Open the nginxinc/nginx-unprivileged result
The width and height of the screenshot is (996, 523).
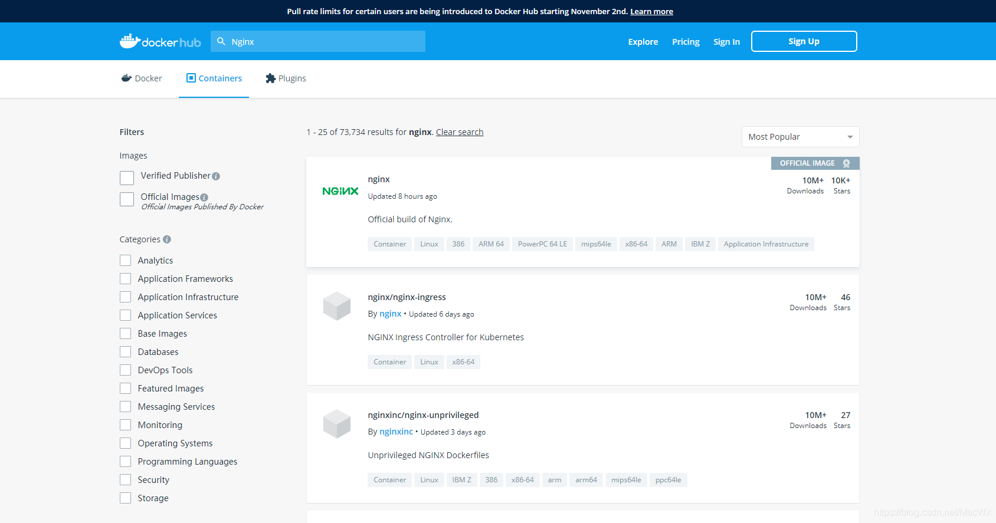pyautogui.click(x=424, y=415)
